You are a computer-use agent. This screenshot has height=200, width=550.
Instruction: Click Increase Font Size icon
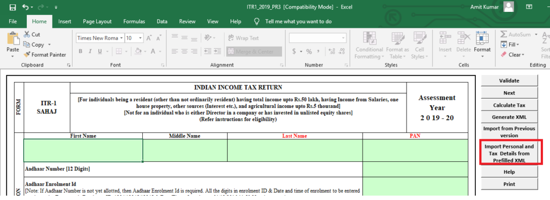pyautogui.click(x=149, y=38)
